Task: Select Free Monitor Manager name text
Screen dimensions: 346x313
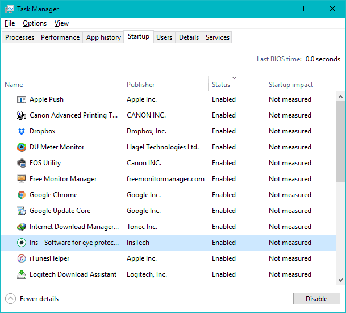Action: pos(63,179)
